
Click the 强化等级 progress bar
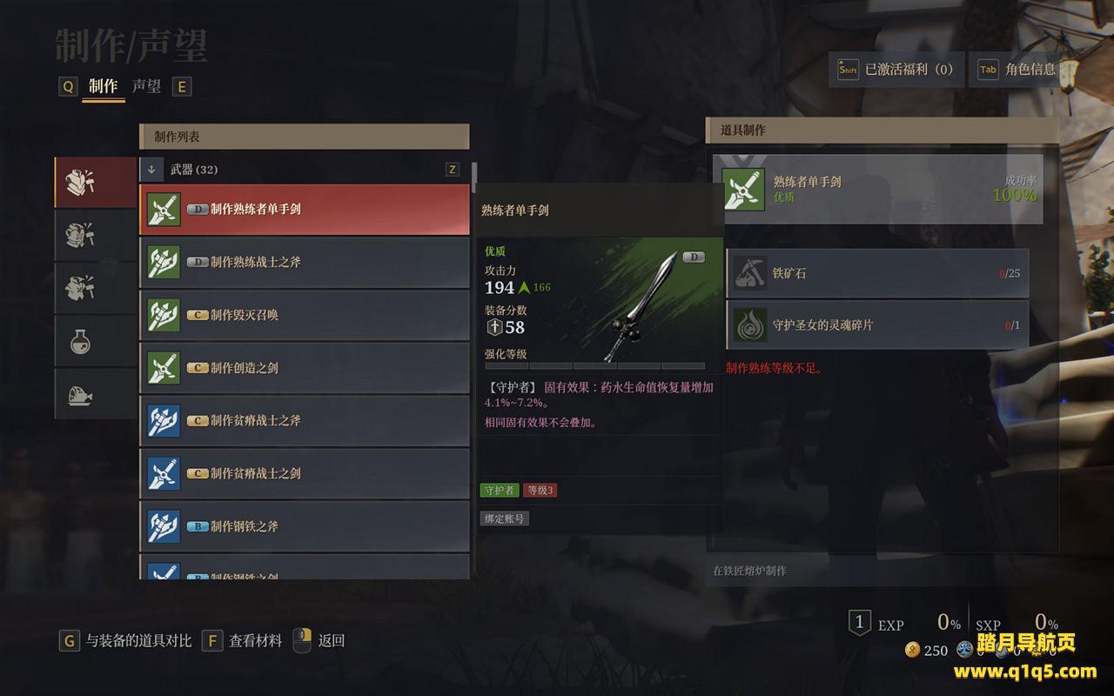[594, 366]
